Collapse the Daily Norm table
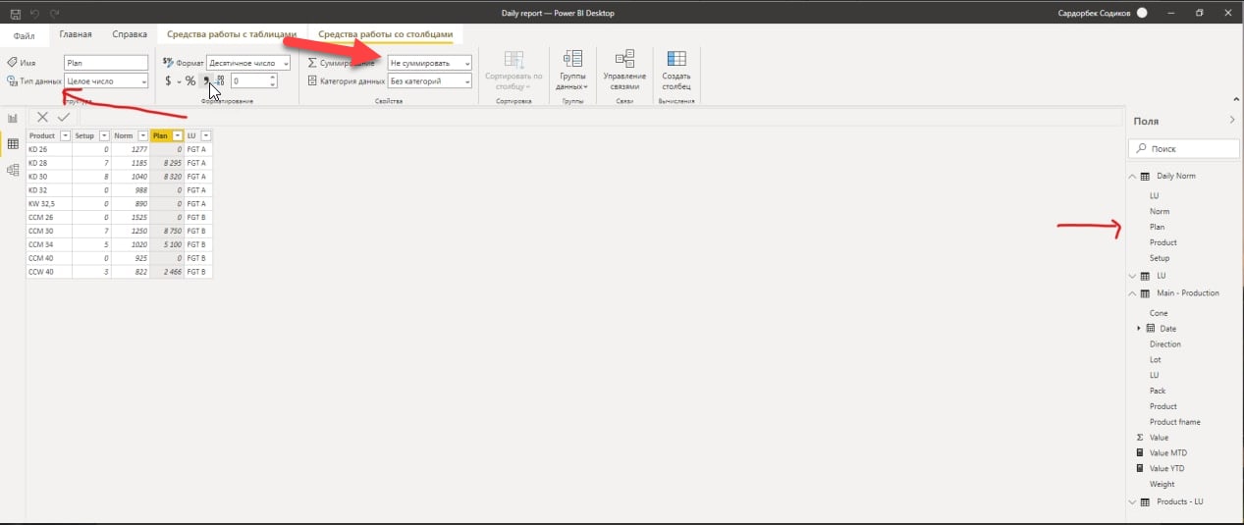1244x525 pixels. [1132, 176]
